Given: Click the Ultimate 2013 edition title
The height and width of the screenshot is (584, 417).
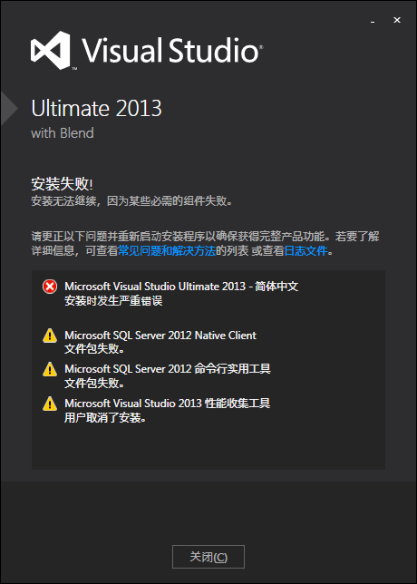Looking at the screenshot, I should coord(96,109).
